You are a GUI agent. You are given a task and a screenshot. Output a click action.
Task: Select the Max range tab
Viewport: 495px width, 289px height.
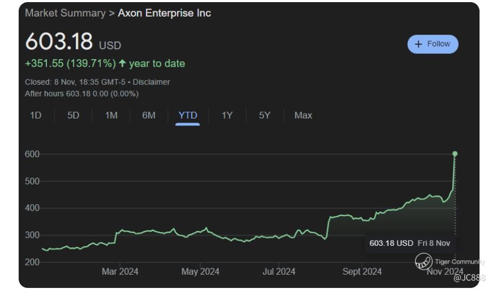[x=303, y=115]
